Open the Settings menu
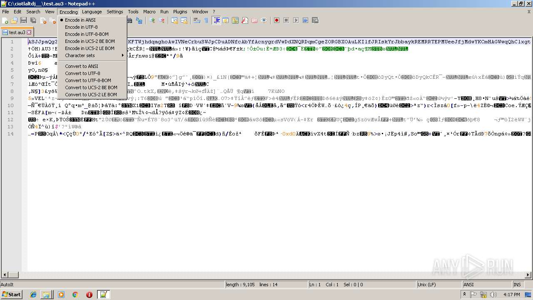533x300 pixels. pos(115,12)
